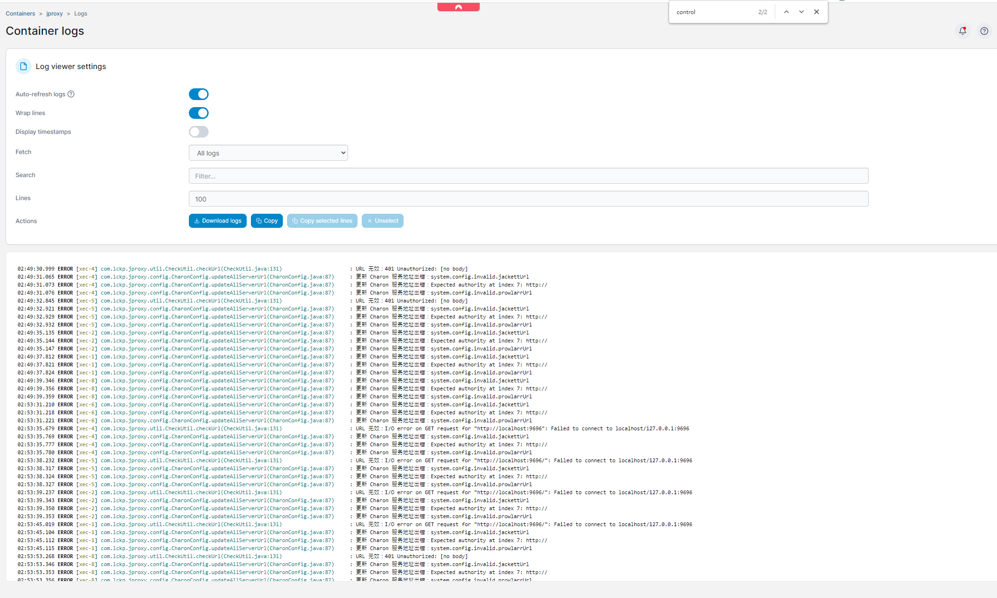Open the Fetch dropdown showing All logs

tap(268, 152)
